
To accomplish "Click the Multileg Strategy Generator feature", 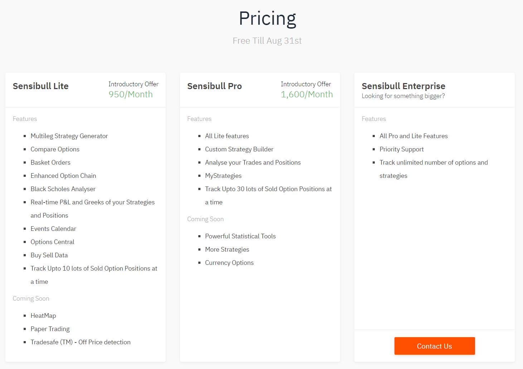I will [x=69, y=136].
